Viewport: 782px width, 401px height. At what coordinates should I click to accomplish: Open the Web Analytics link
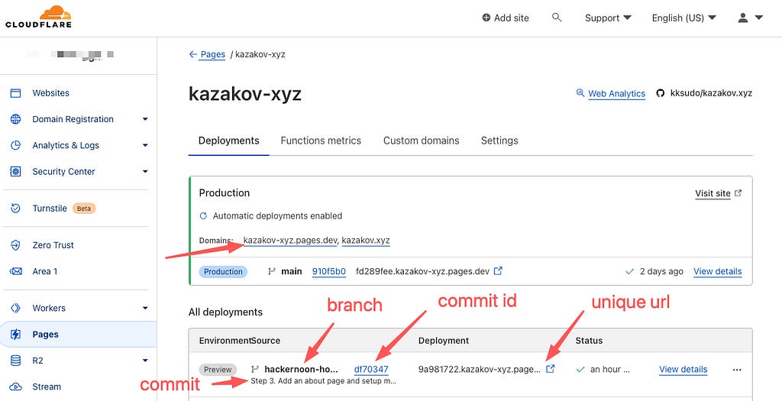[x=616, y=93]
